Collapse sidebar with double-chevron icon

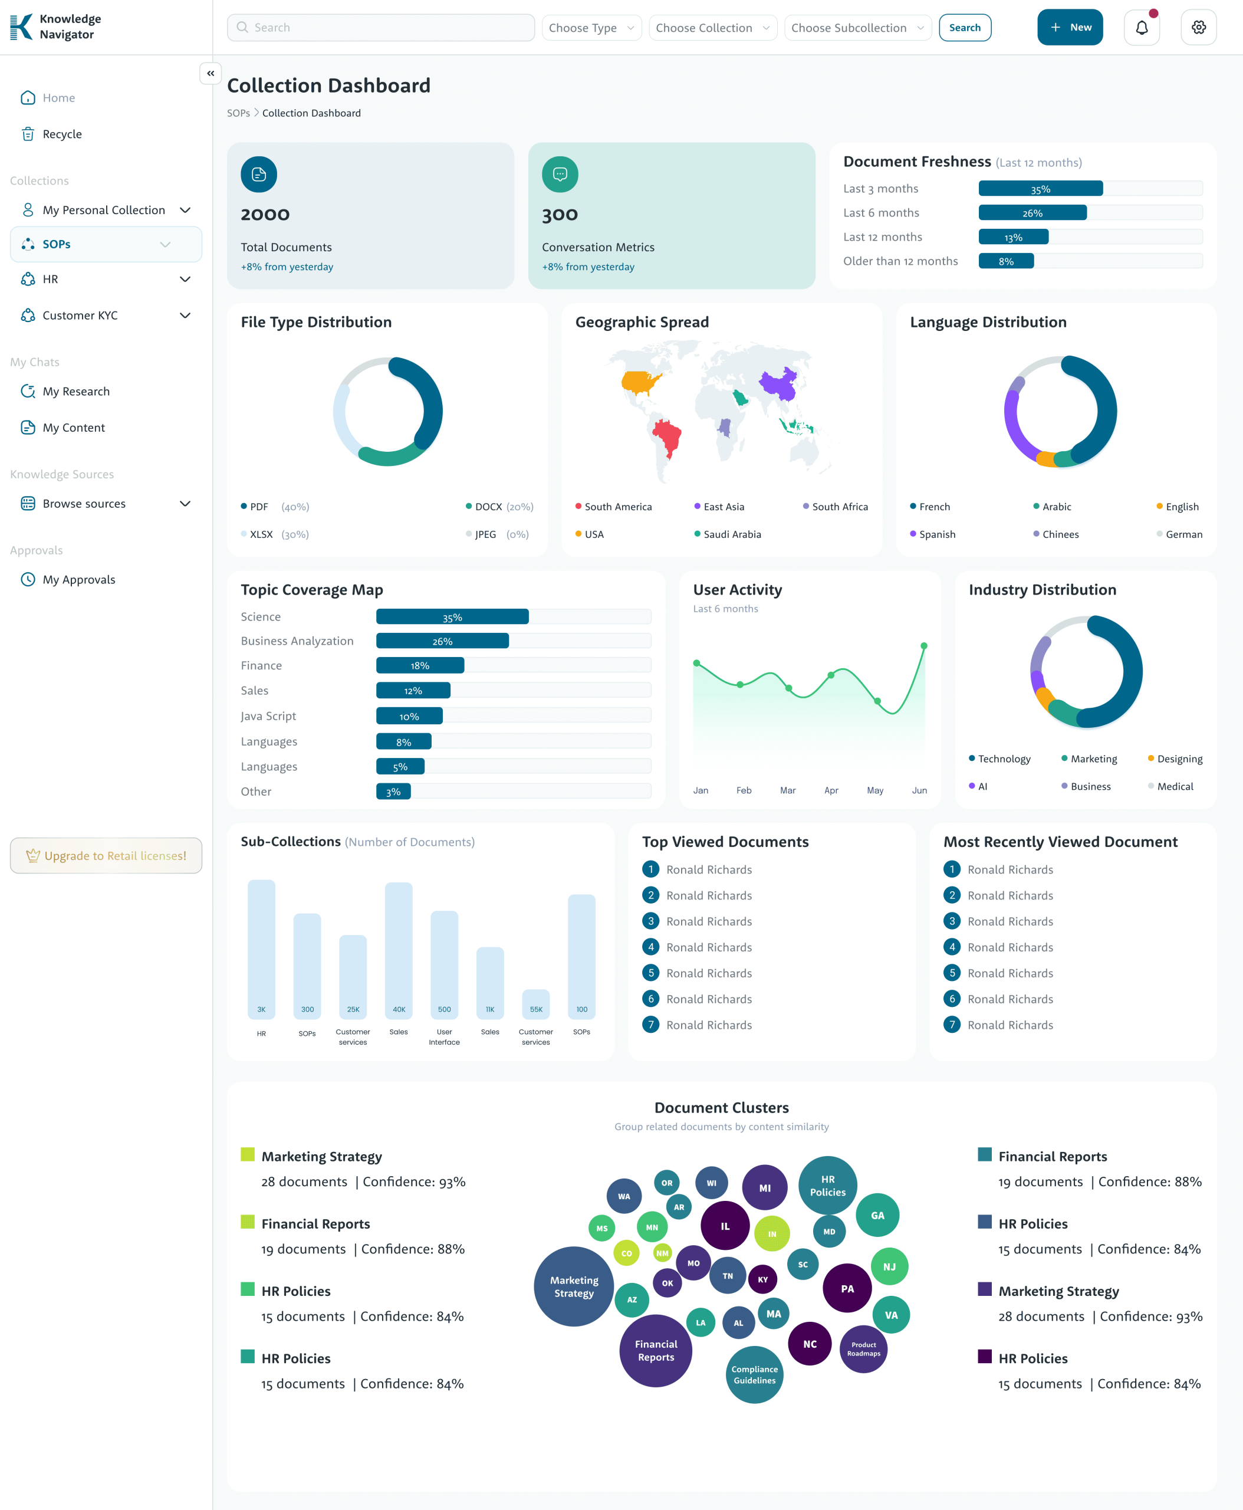[x=211, y=73]
